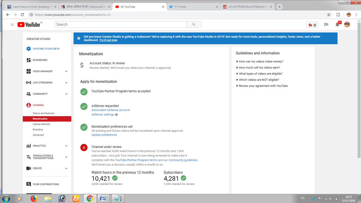Image resolution: width=361 pixels, height=203 pixels.
Task: Click the YouTube search field
Action: 121,25
